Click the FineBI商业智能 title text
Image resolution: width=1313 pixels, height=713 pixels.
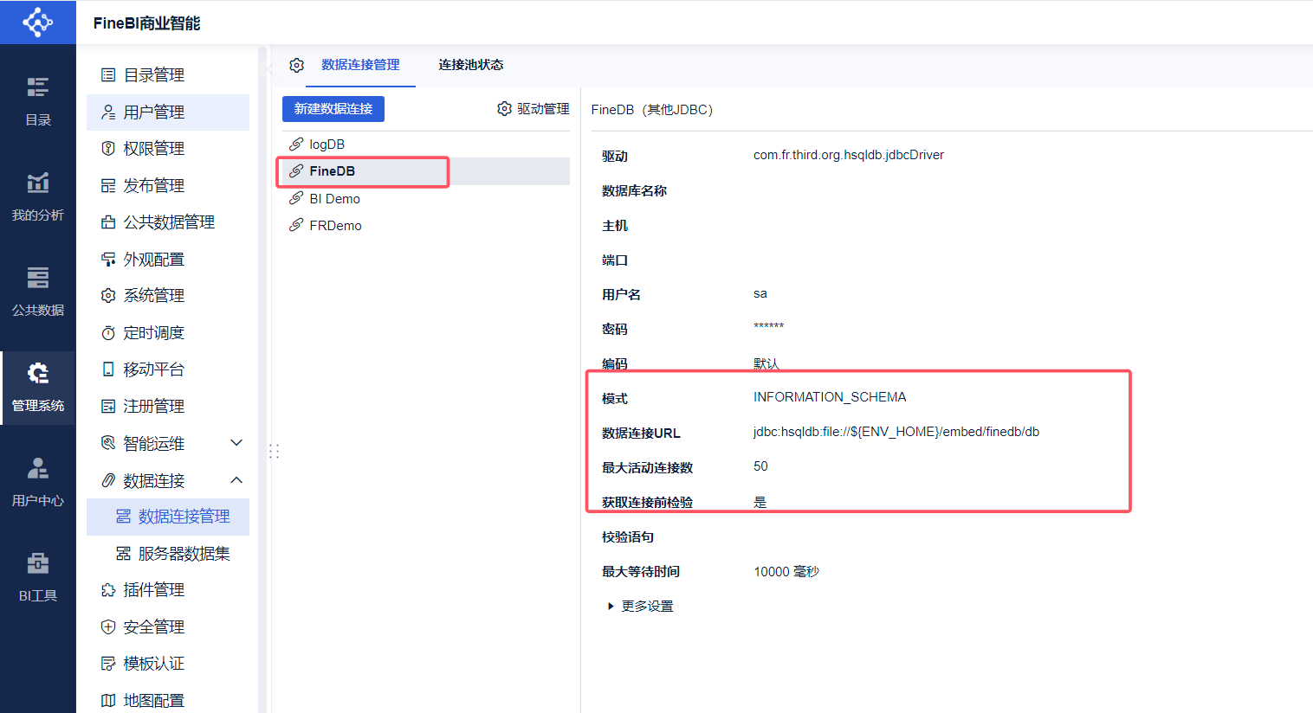(147, 23)
